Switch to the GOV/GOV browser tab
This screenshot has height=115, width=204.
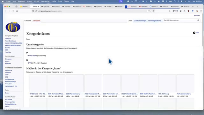coord(164,6)
